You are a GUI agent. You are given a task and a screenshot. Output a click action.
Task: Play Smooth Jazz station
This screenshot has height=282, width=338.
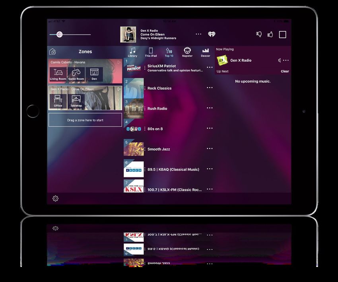tap(168, 149)
